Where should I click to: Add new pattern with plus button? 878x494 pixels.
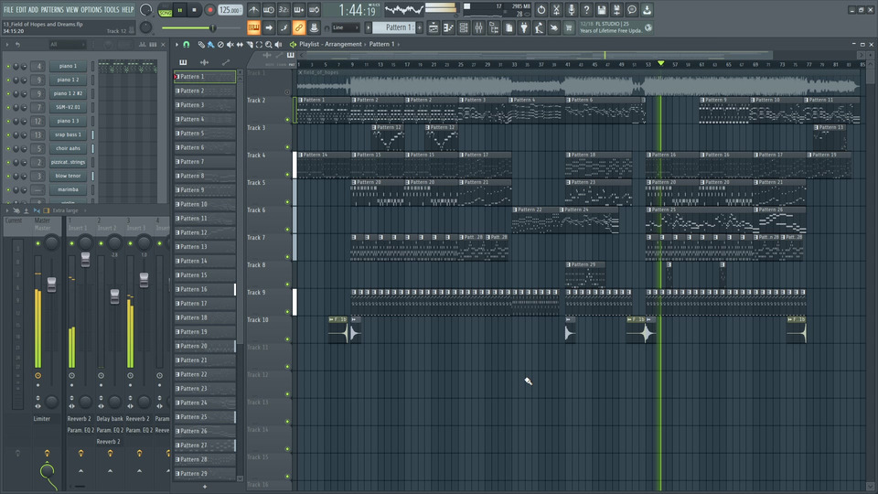click(x=420, y=27)
